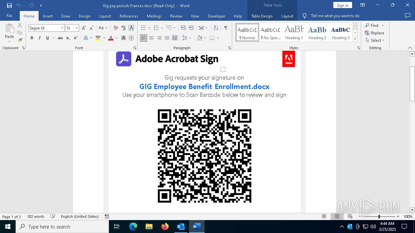Toggle the character border button
This screenshot has height=233, width=415.
coord(131,28)
